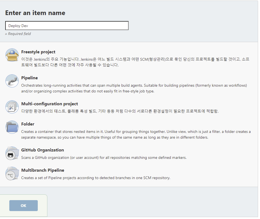Click the Freestyle project Korean description

pos(135,62)
